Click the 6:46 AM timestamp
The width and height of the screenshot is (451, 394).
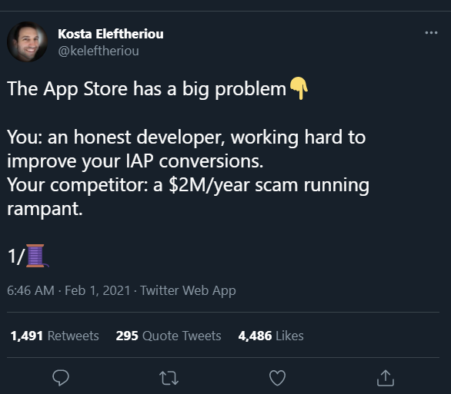point(31,290)
